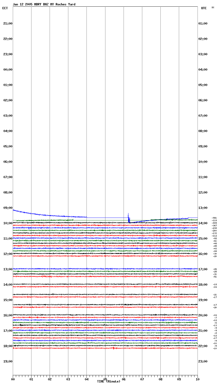
Task: Click minute label 09 on bottom axis
Action: (179, 379)
